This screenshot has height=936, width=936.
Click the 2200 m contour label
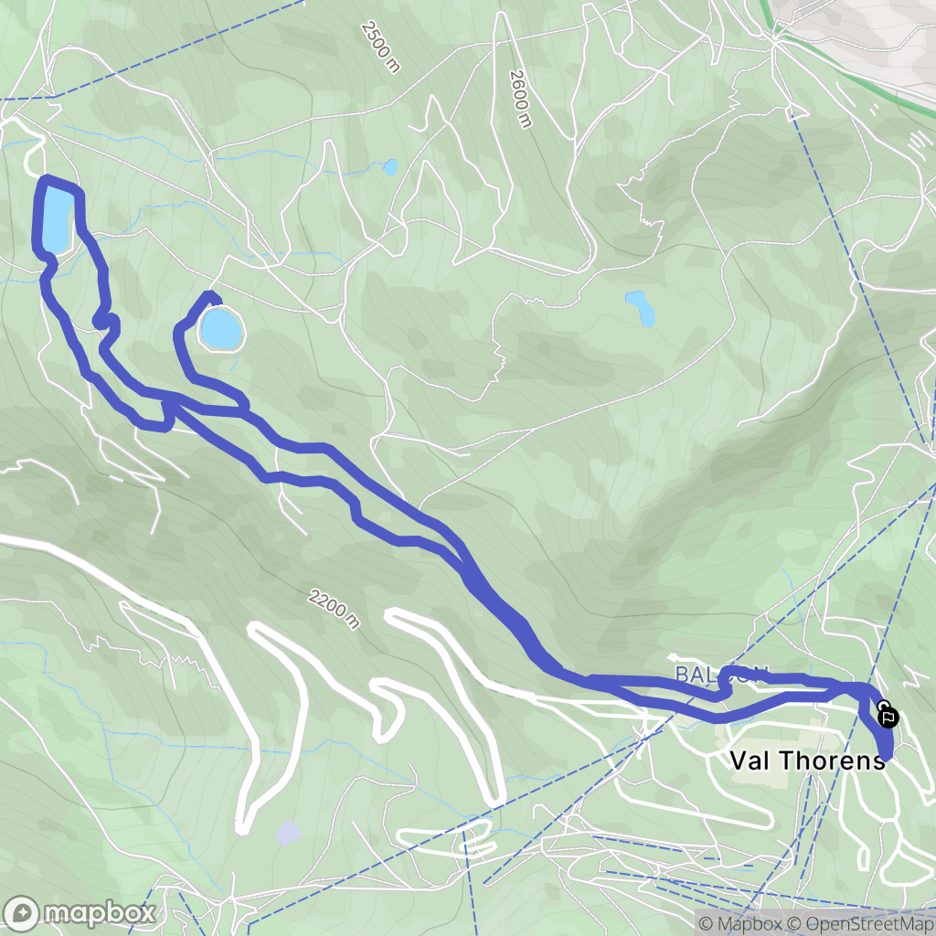(x=335, y=609)
